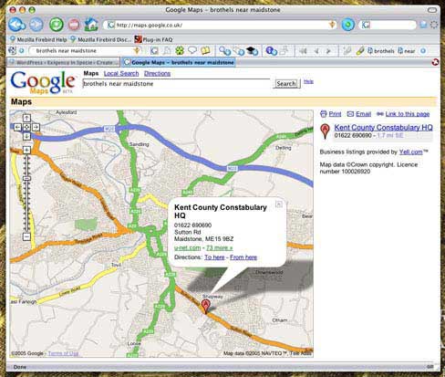Open the Home page house icon
This screenshot has height=377, width=445.
point(91,25)
